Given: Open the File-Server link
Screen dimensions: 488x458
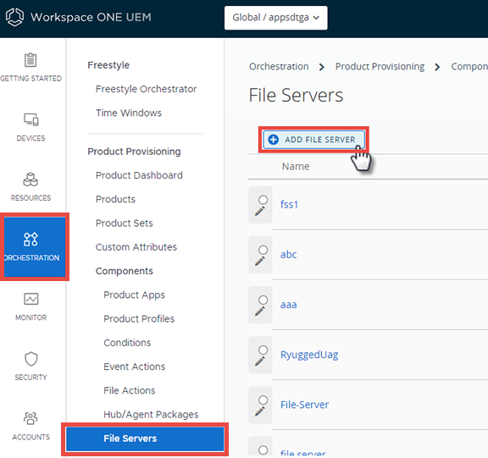Looking at the screenshot, I should click(304, 405).
